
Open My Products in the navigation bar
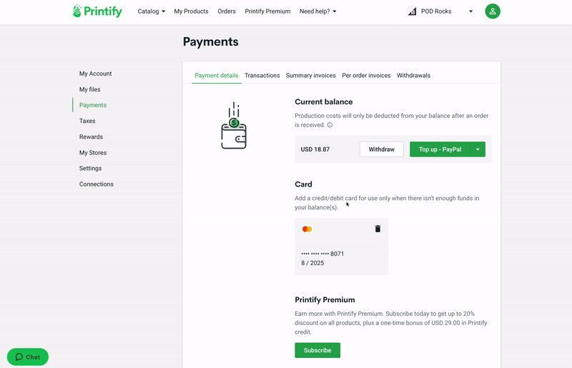point(191,11)
